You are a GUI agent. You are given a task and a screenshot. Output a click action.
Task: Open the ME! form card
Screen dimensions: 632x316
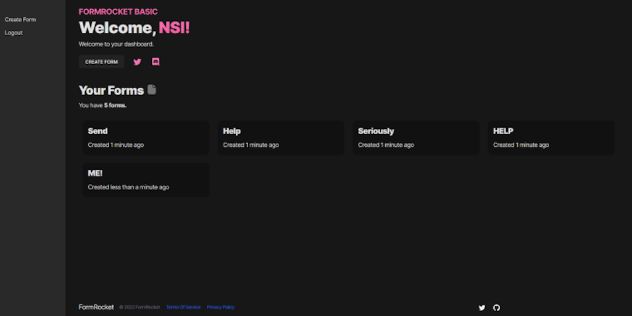point(146,180)
